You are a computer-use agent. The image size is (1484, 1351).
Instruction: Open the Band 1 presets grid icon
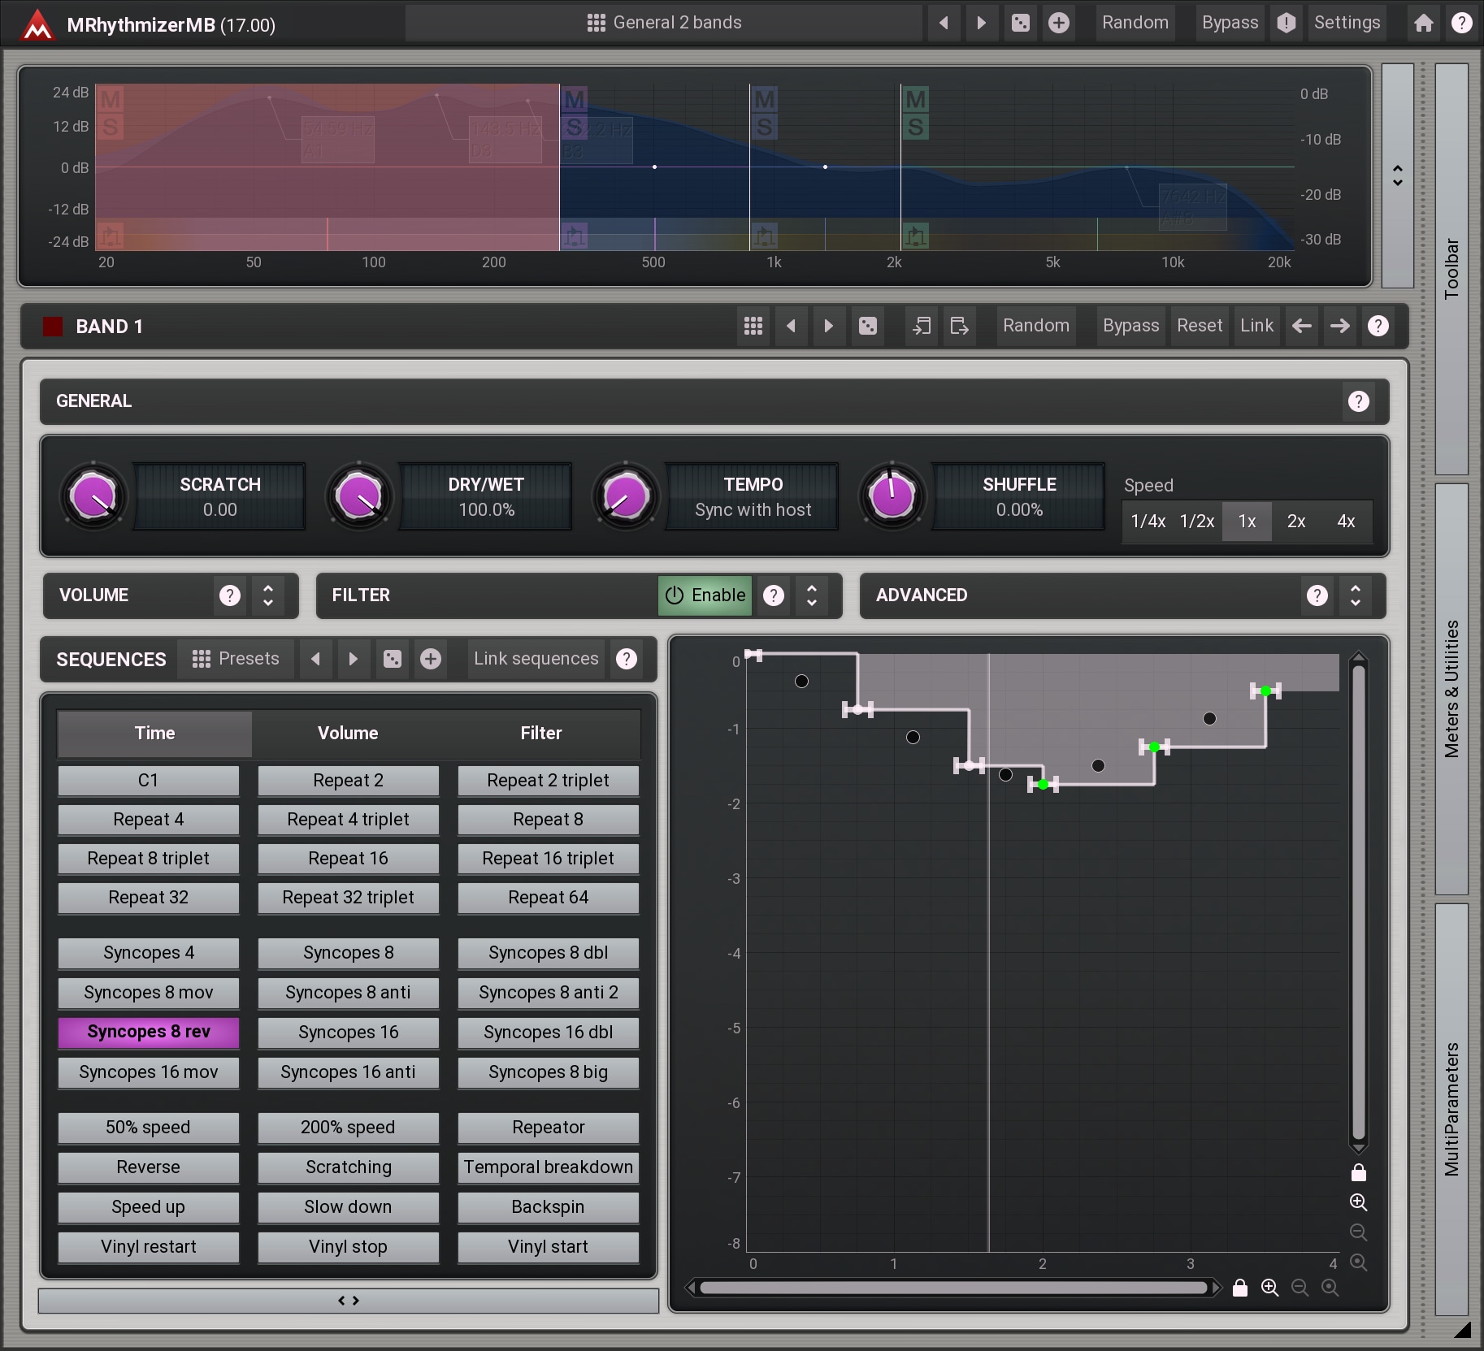point(753,326)
